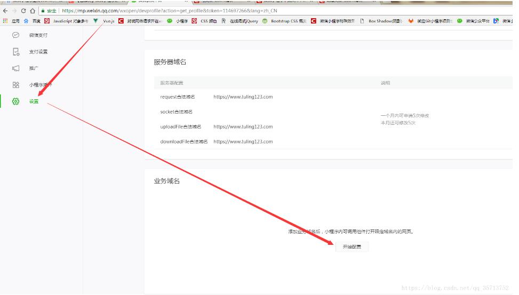Reload the page with the refresh icon
The image size is (519, 295).
coord(23,11)
